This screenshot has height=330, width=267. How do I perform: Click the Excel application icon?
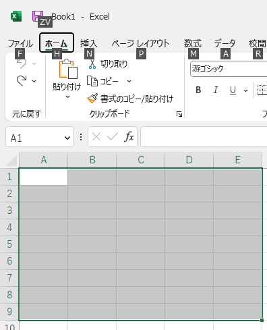(x=16, y=16)
